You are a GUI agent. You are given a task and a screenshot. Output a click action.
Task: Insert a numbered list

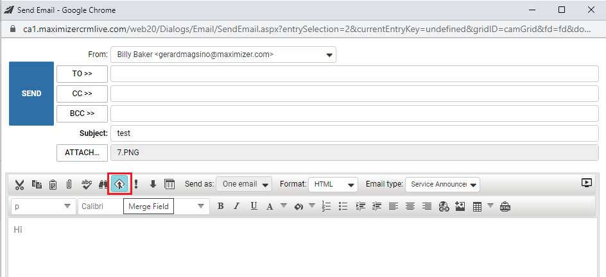point(327,206)
